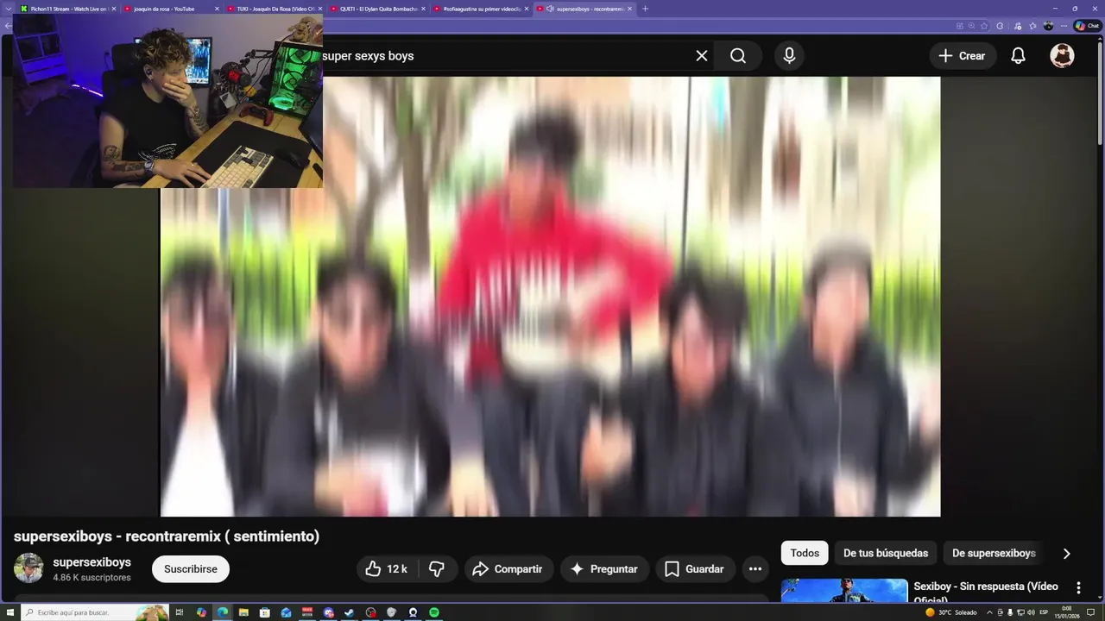Dislike the recontraremix video
The width and height of the screenshot is (1105, 621).
coord(437,569)
